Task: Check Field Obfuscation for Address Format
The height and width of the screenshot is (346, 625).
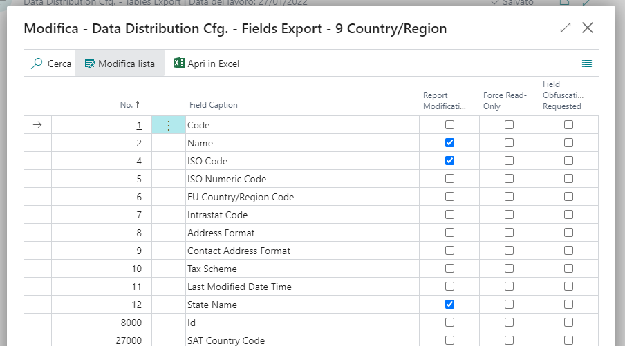Action: pos(568,233)
